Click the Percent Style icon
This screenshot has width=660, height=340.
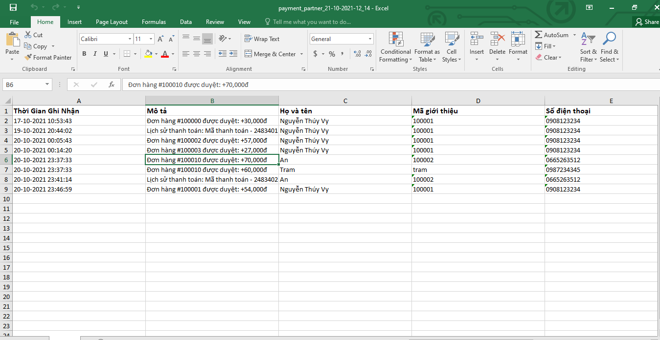point(332,54)
